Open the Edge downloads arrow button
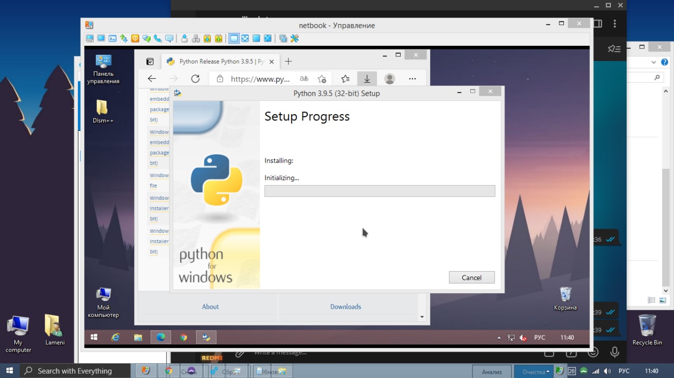Image resolution: width=674 pixels, height=378 pixels. point(367,79)
